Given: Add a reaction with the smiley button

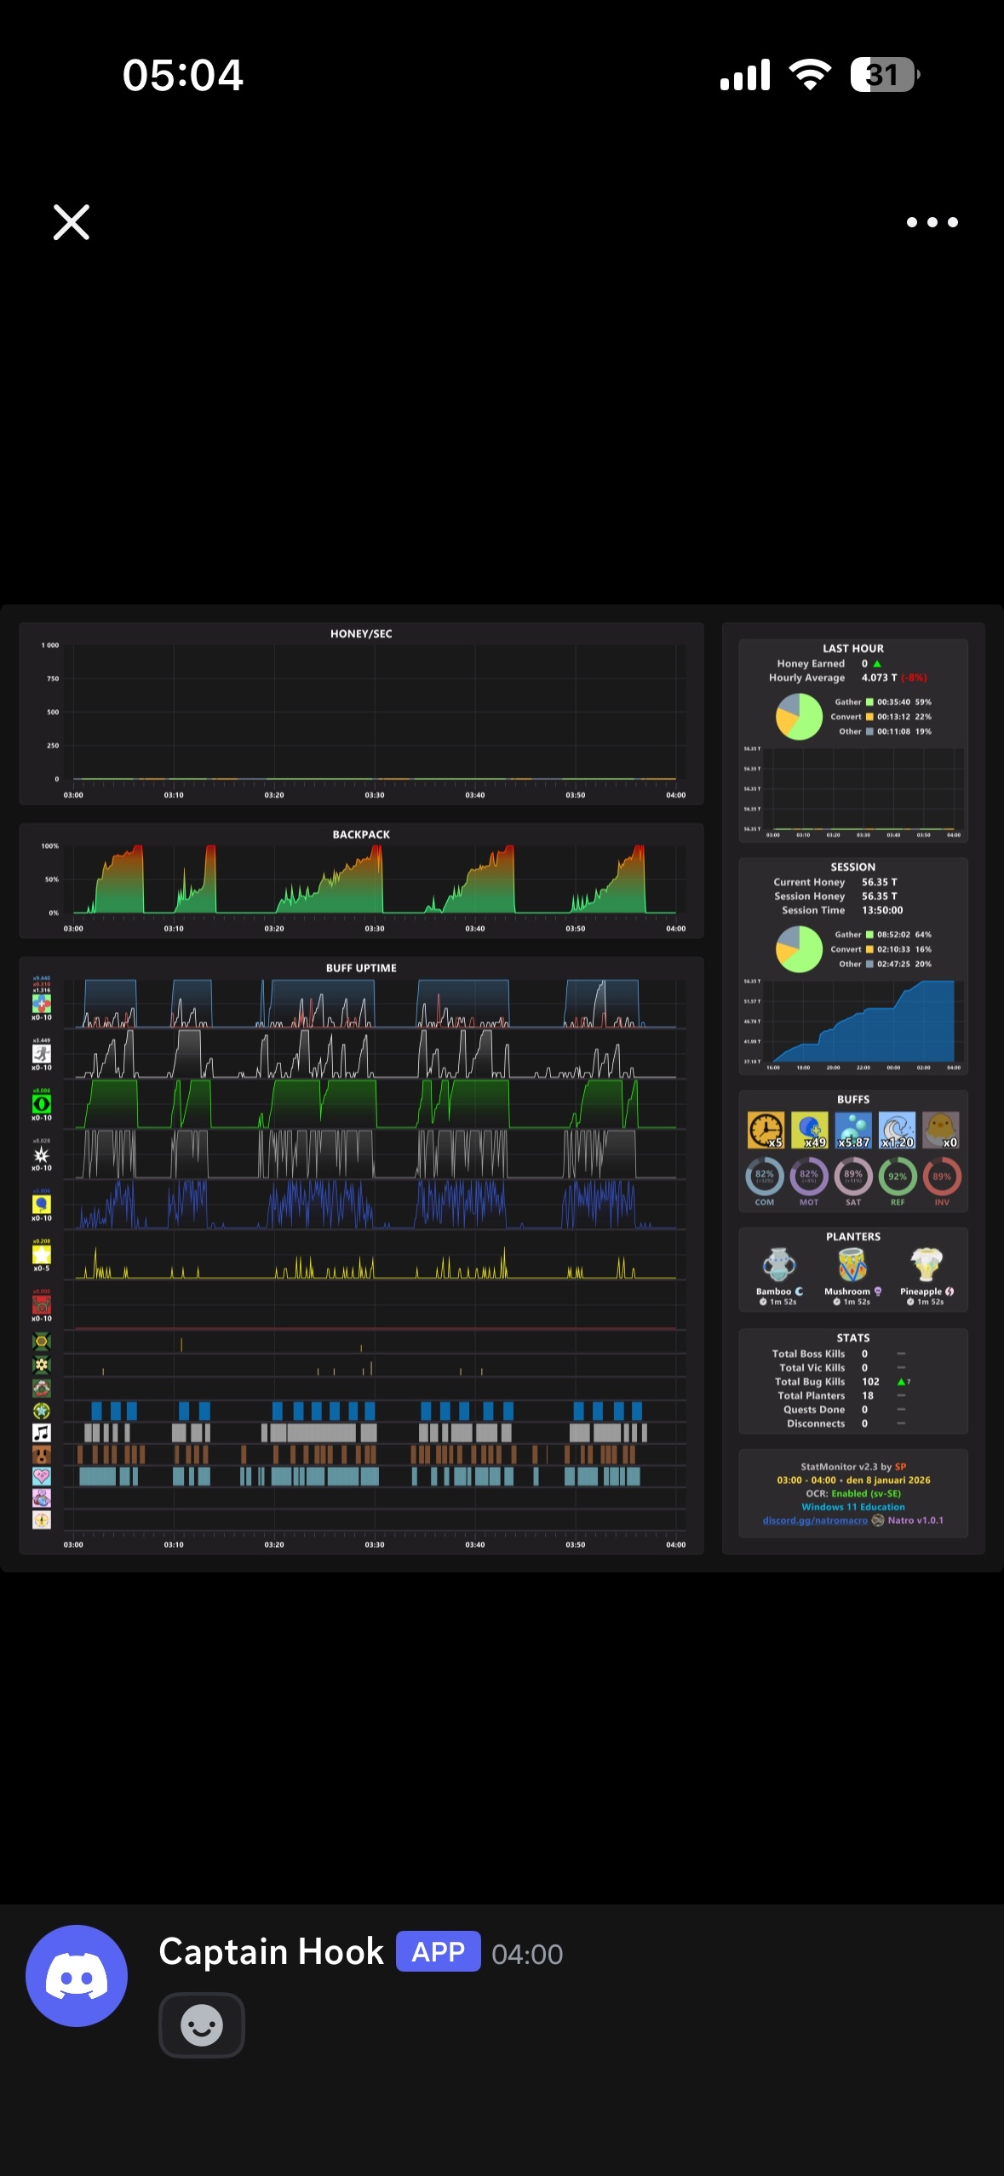Looking at the screenshot, I should [202, 2025].
